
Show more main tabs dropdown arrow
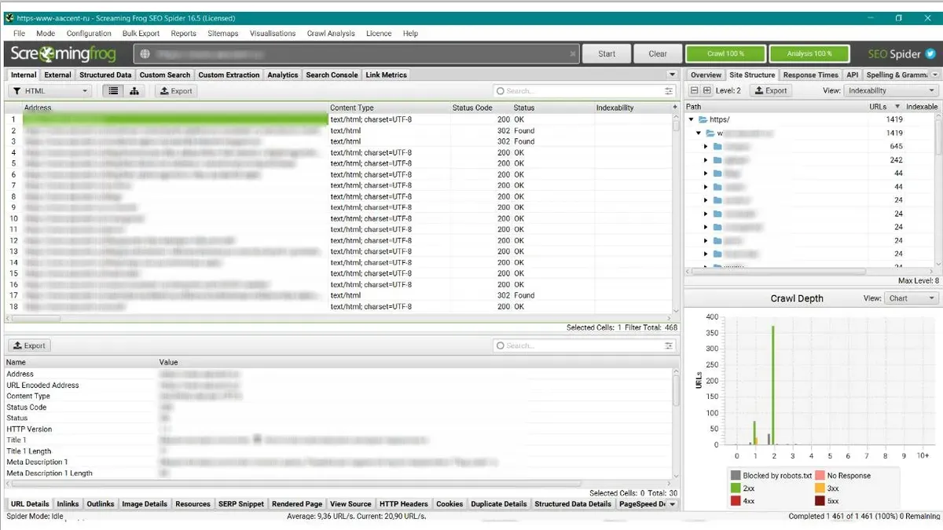click(671, 75)
